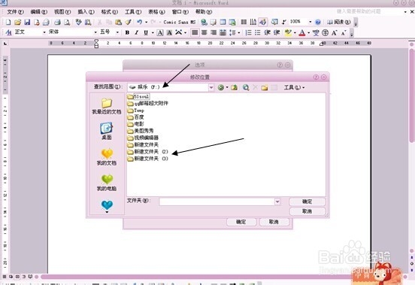415x285 pixels.
Task: Open the 工具 dropdown in the dialog
Action: [x=294, y=87]
